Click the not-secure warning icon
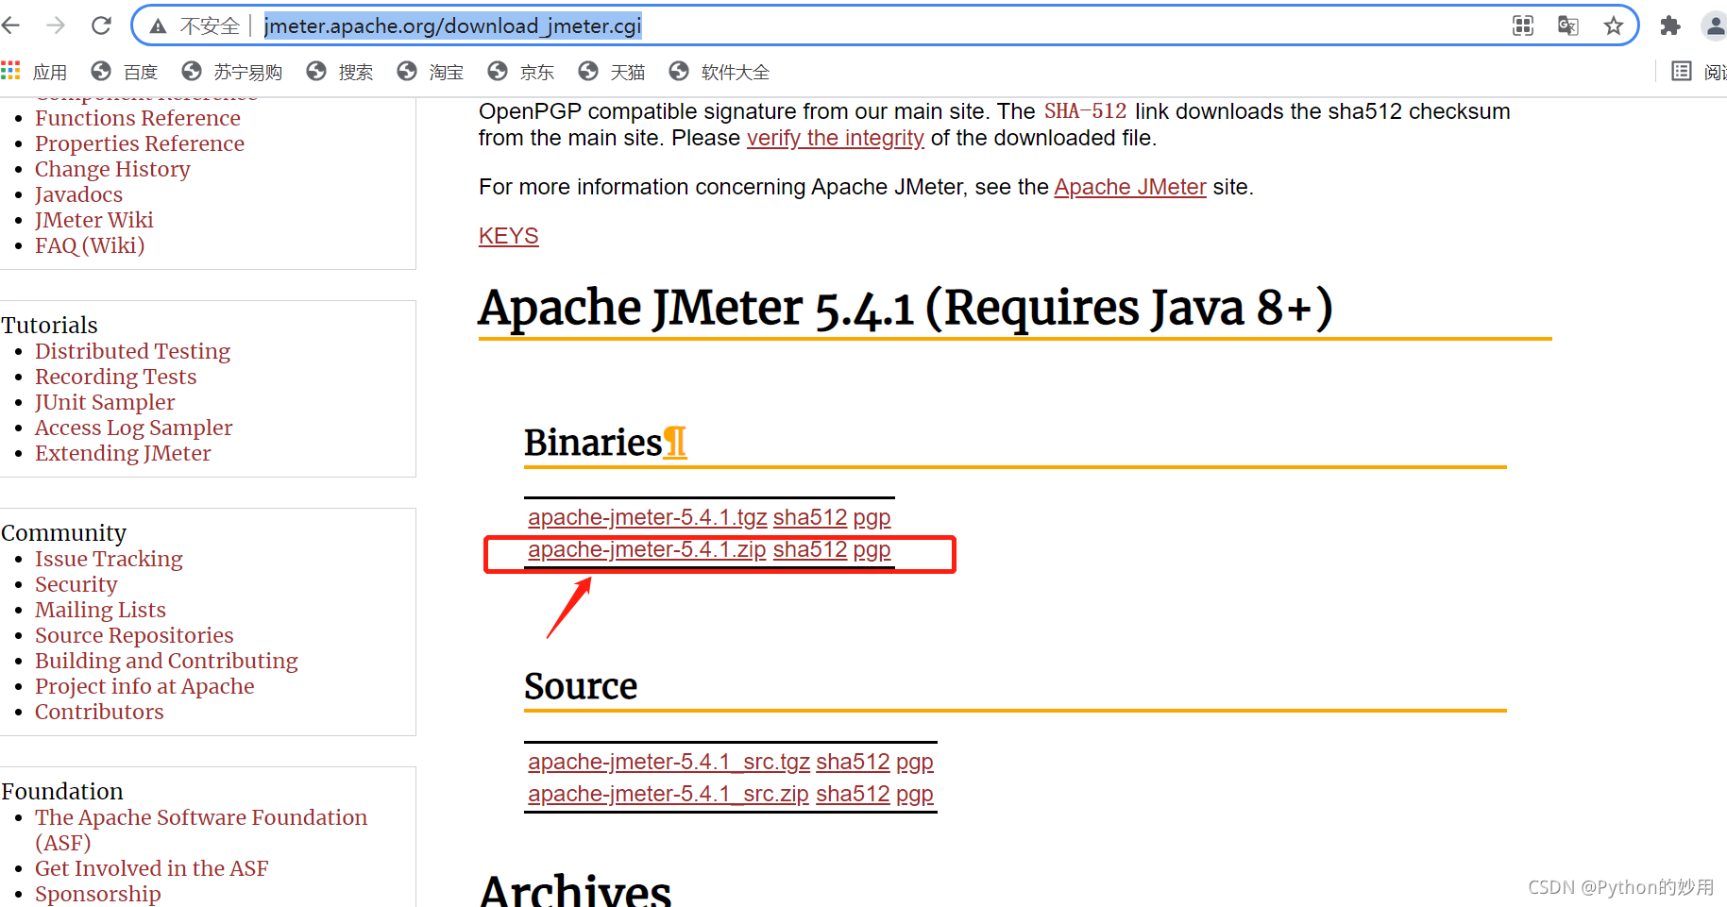 coord(159,26)
